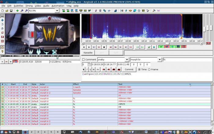This screenshot has height=134, width=214.
Task: Open the Video menu
Action: 38,6
